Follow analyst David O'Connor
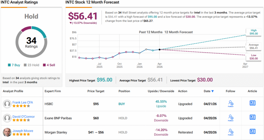This screenshot has height=140, width=264. pos(231,118)
